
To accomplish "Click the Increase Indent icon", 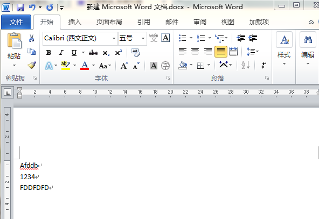I will (x=253, y=38).
